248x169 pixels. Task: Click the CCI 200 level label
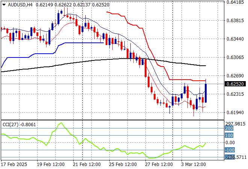click(230, 128)
